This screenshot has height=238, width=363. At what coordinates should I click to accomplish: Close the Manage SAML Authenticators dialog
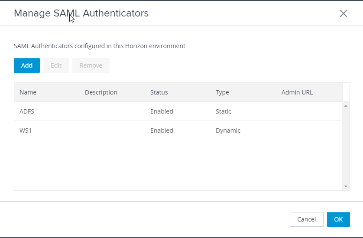[x=344, y=13]
